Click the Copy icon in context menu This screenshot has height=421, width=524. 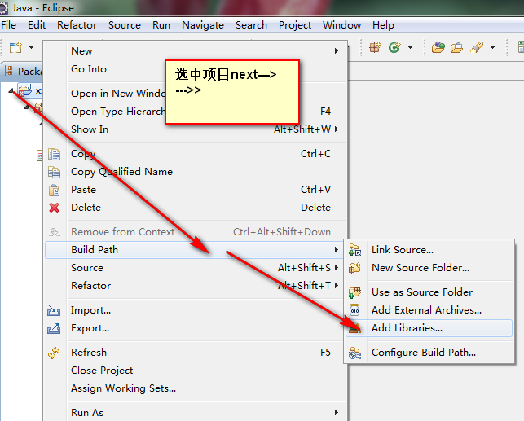click(54, 154)
